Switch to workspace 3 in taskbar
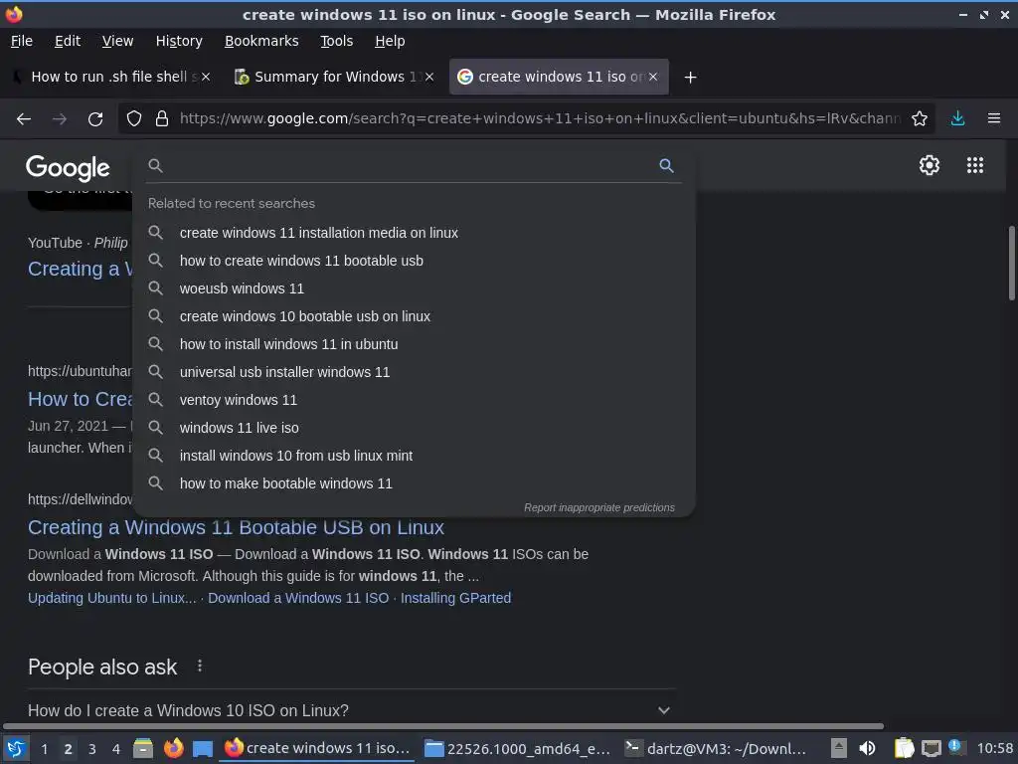The image size is (1018, 764). 92,748
